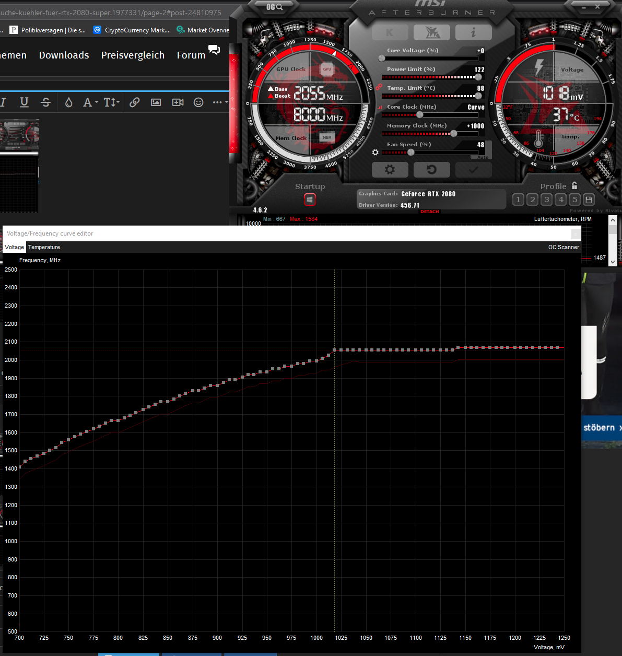The image size is (622, 656).
Task: Toggle strikethrough formatting in forum editor
Action: [46, 102]
